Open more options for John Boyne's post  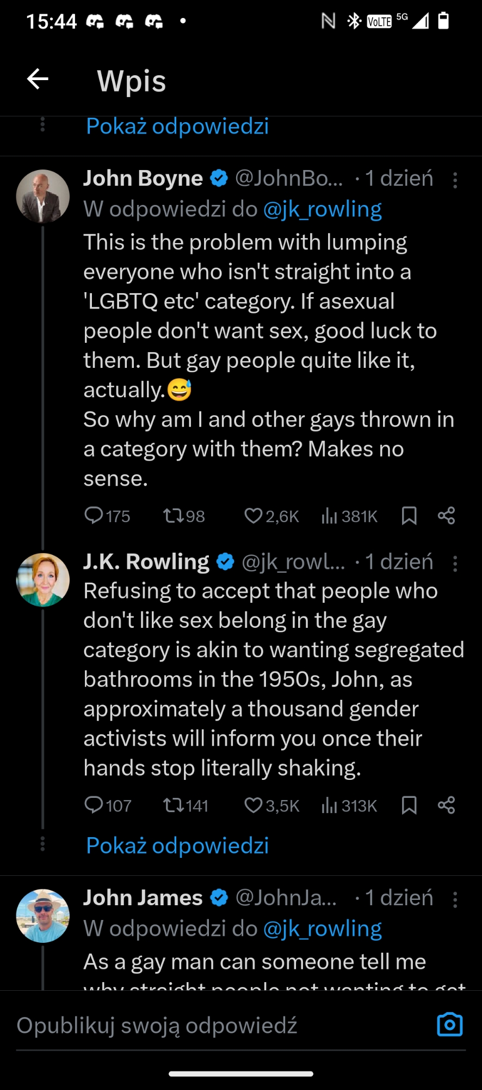click(x=455, y=180)
